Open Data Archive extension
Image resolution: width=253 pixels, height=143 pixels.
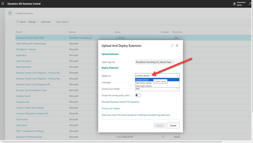pyautogui.click(x=22, y=119)
